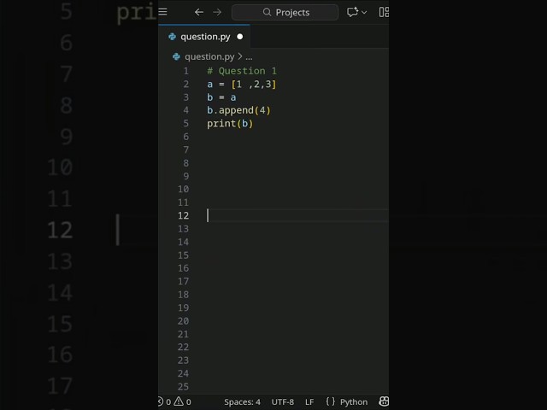Change indentation via Spaces: 4
The height and width of the screenshot is (410, 547).
point(242,402)
